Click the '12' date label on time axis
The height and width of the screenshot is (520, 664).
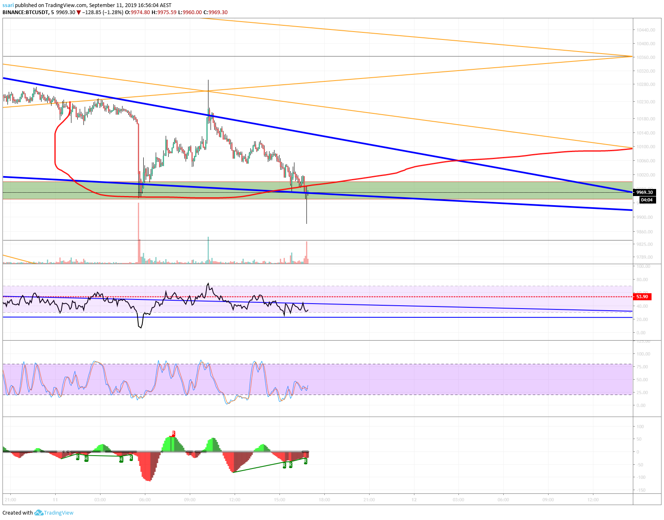coord(414,500)
